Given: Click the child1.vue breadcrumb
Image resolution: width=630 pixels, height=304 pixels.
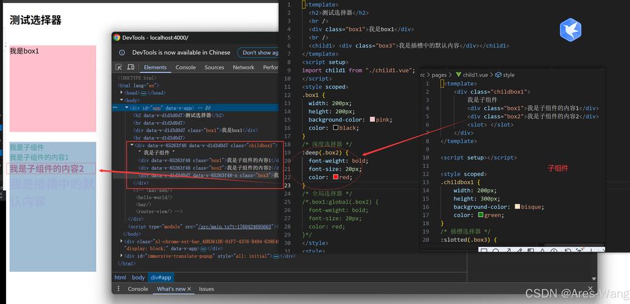Looking at the screenshot, I should [x=475, y=75].
